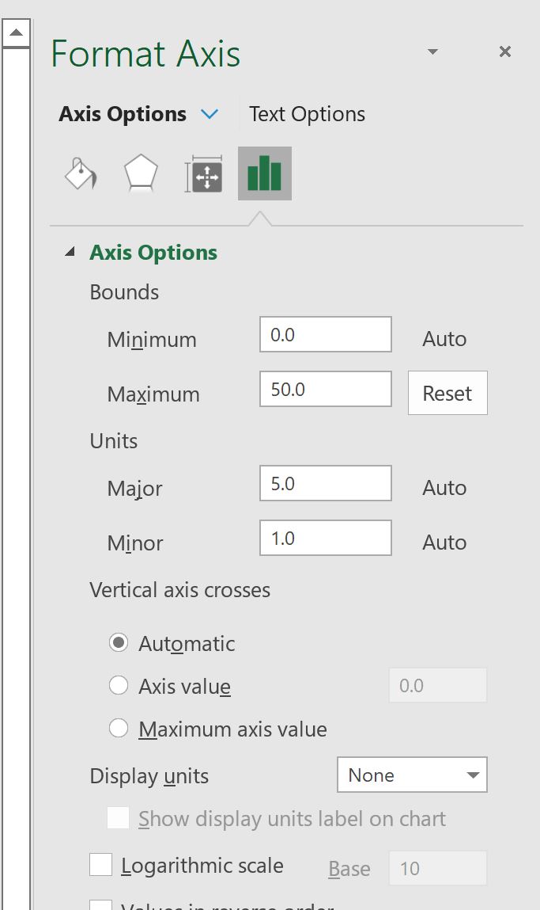
Task: Close the Format Axis pane
Action: (505, 52)
